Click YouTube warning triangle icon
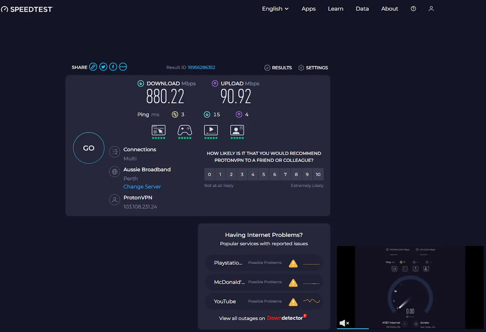 [293, 302]
